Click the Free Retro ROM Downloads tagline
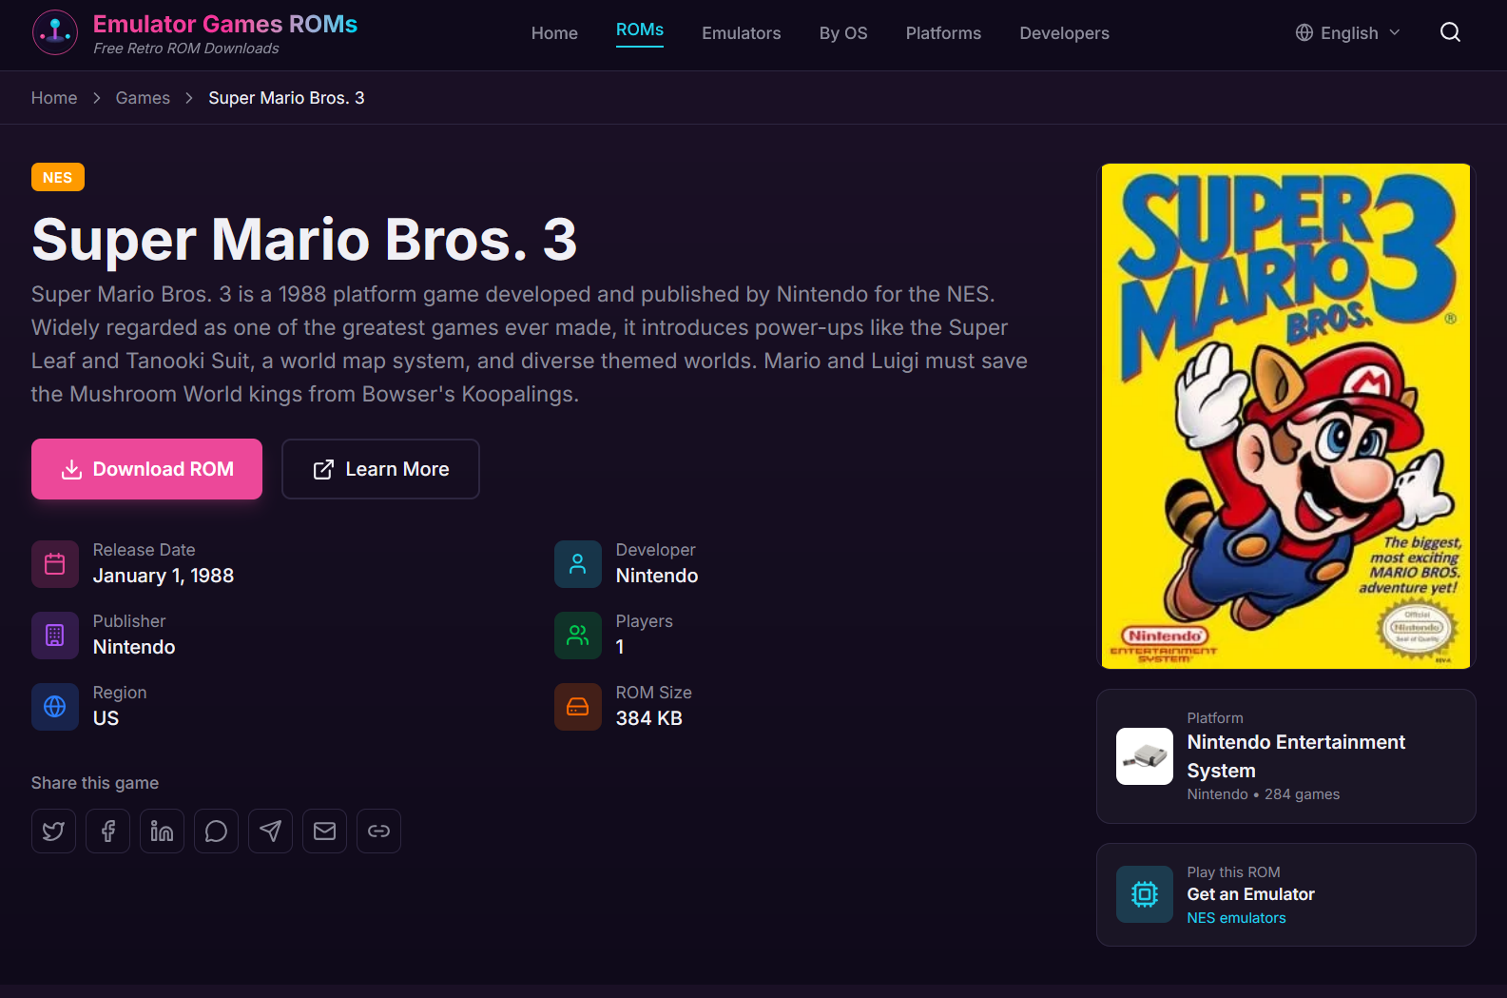 [186, 49]
